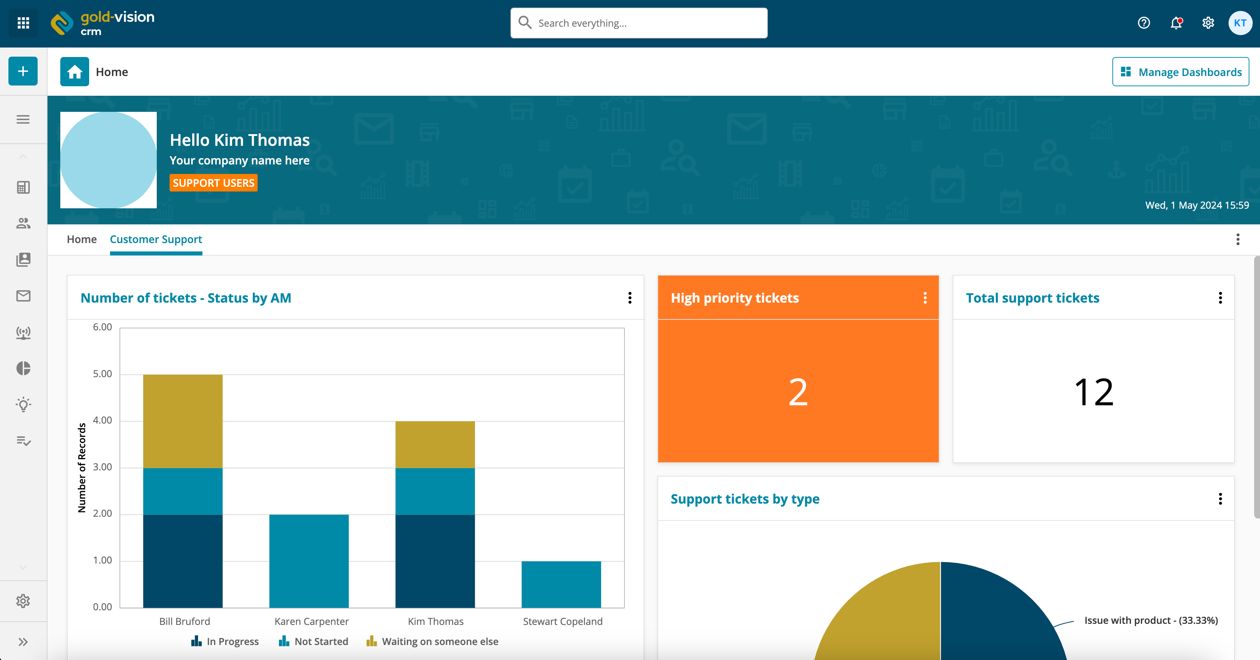The height and width of the screenshot is (660, 1260).
Task: Open the notifications bell
Action: pos(1176,23)
